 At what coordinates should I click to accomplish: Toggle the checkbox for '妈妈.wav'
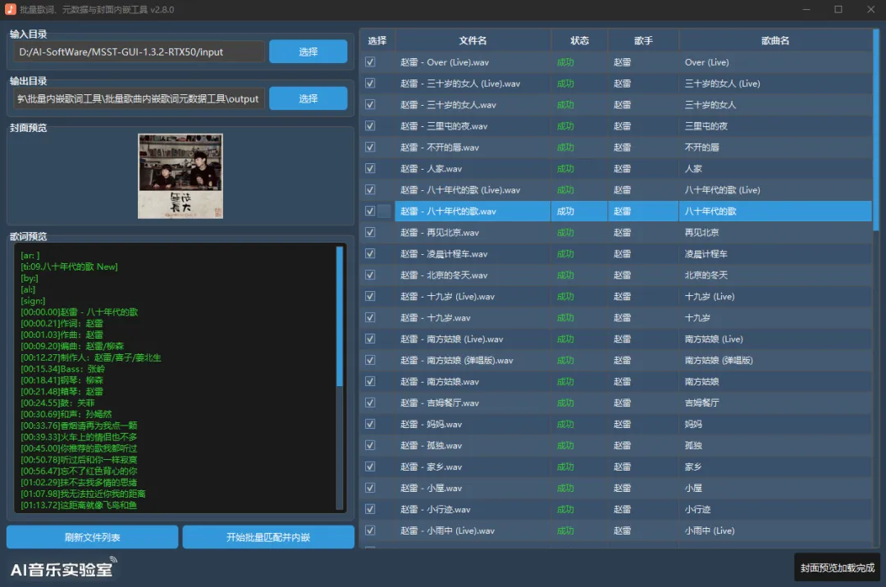point(370,424)
